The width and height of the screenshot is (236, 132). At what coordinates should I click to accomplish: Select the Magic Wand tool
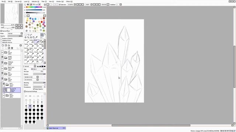tap(31, 35)
